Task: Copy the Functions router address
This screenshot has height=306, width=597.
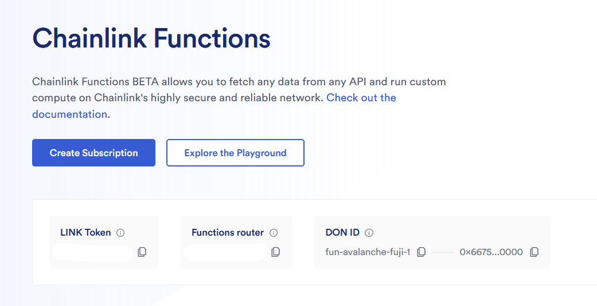Action: pyautogui.click(x=276, y=252)
